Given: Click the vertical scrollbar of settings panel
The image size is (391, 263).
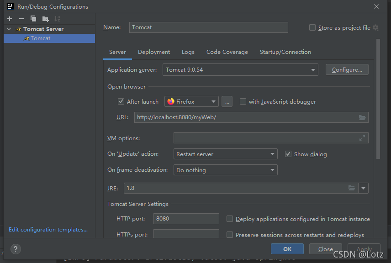Looking at the screenshot, I should point(378,99).
